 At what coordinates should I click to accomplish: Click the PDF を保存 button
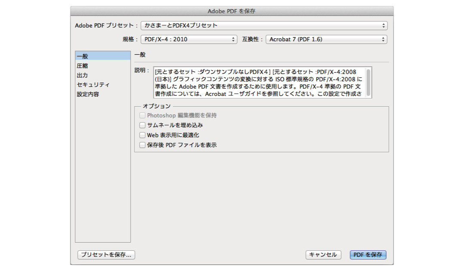(367, 255)
